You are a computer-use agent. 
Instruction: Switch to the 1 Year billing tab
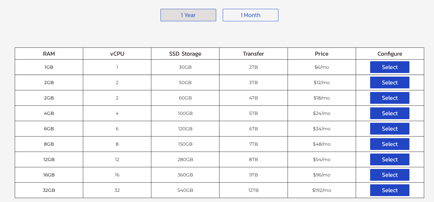coord(188,15)
